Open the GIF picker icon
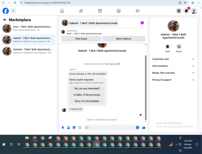 [80, 127]
